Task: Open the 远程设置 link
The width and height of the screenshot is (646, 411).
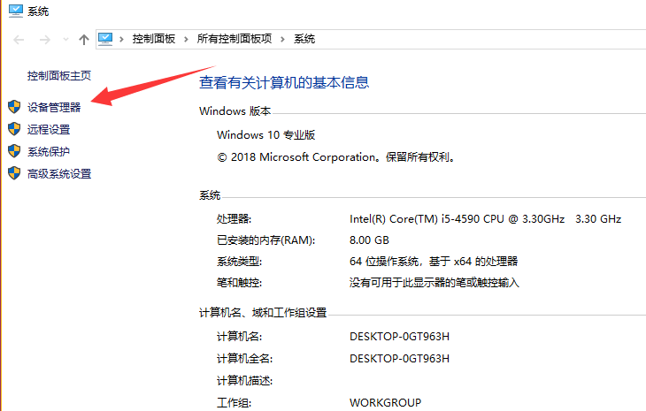Action: [x=49, y=130]
